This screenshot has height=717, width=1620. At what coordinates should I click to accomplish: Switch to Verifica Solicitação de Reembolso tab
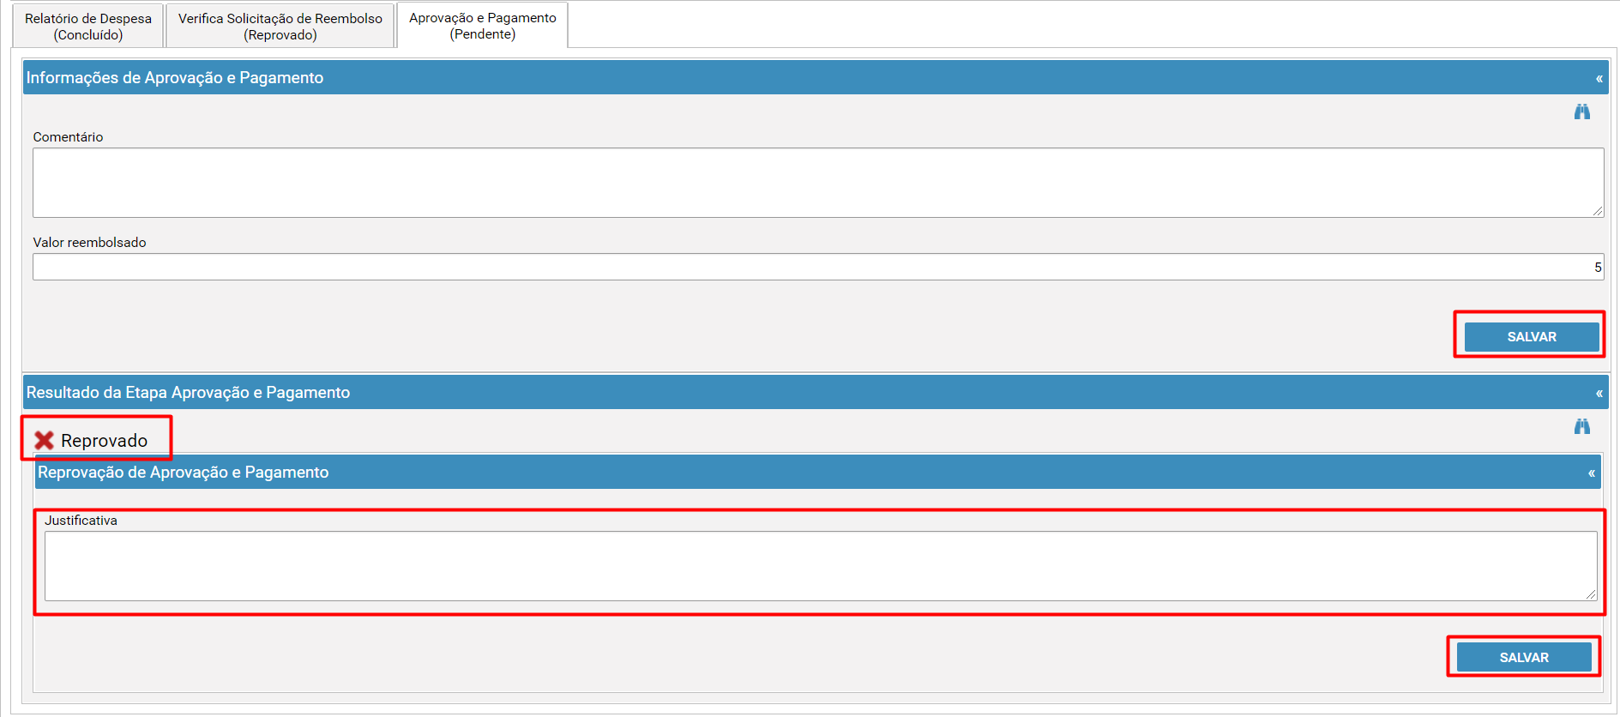click(x=280, y=26)
